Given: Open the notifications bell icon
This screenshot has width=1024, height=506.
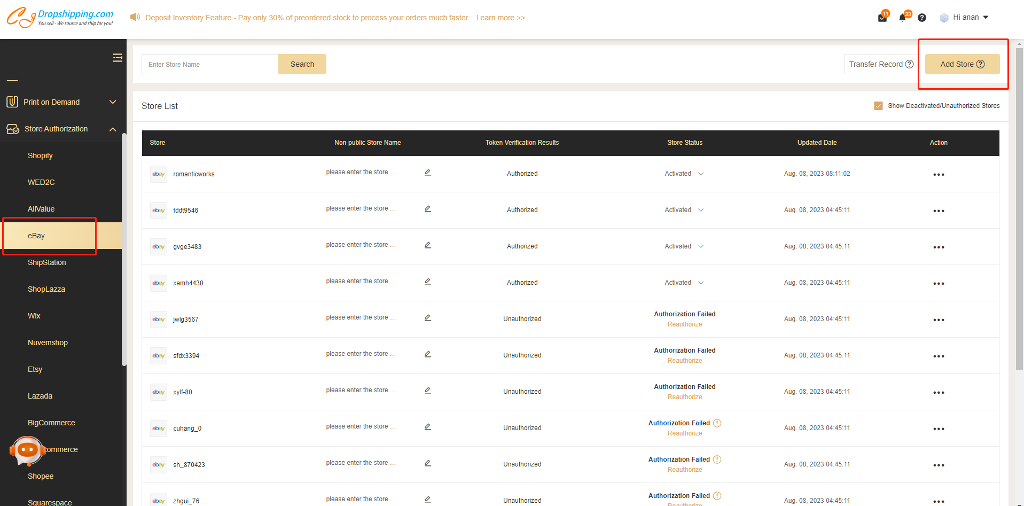Looking at the screenshot, I should click(x=902, y=18).
